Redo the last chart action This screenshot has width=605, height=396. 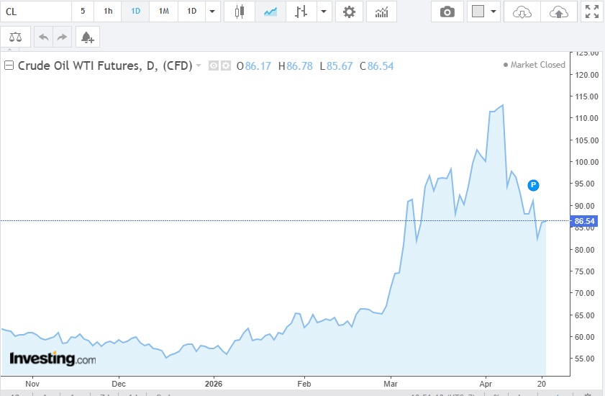point(62,37)
